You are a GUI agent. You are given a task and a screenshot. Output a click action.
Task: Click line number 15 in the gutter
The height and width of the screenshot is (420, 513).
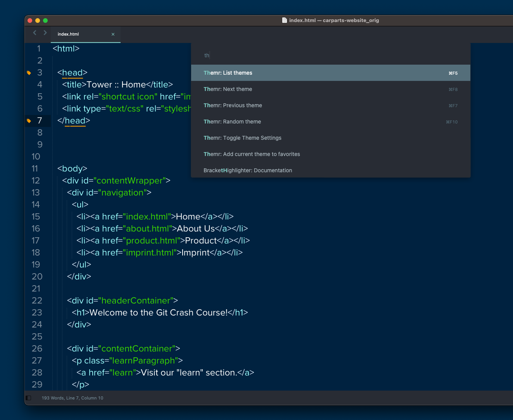pyautogui.click(x=36, y=216)
